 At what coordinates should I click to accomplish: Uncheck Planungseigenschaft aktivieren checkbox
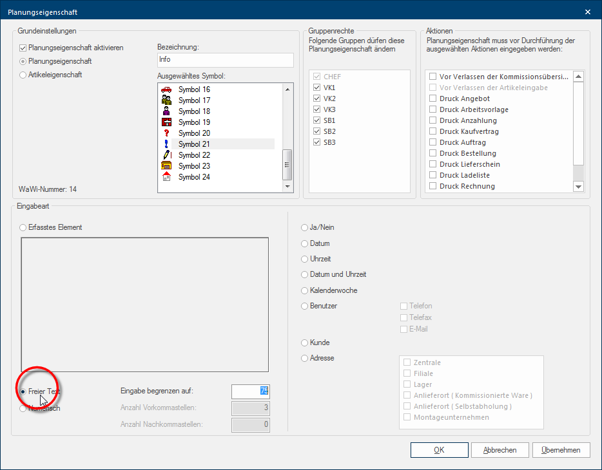pyautogui.click(x=23, y=48)
